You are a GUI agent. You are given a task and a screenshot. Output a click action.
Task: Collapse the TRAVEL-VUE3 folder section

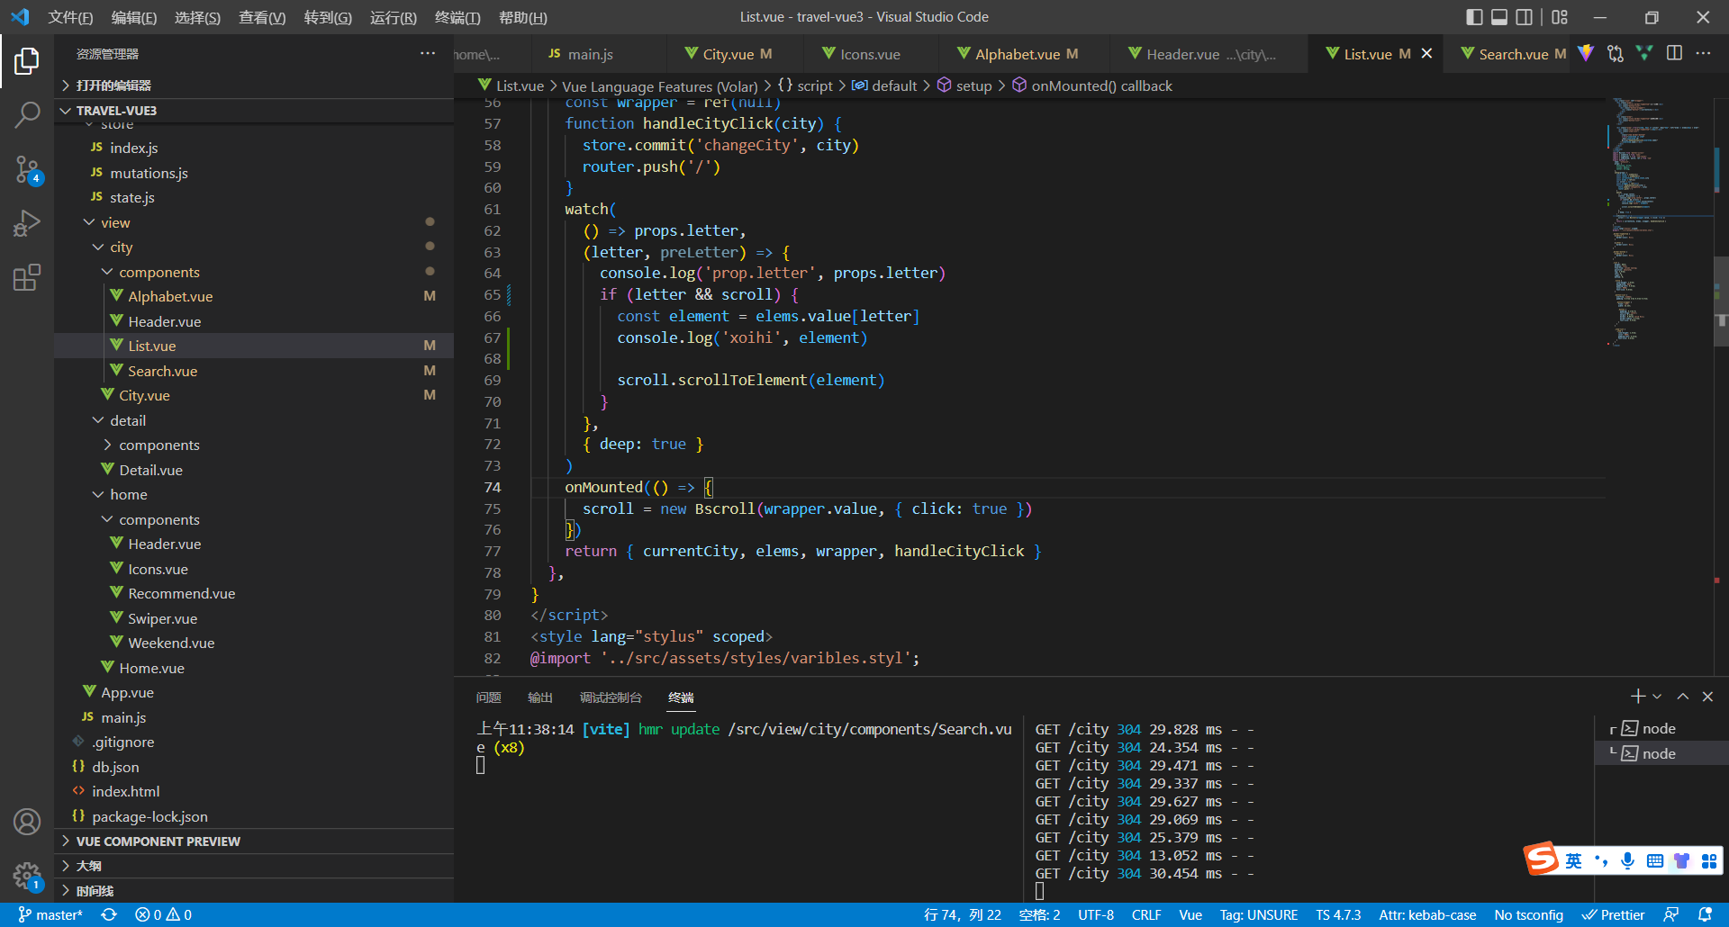coord(254,110)
